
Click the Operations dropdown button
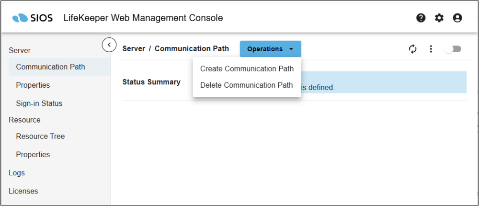(x=270, y=49)
